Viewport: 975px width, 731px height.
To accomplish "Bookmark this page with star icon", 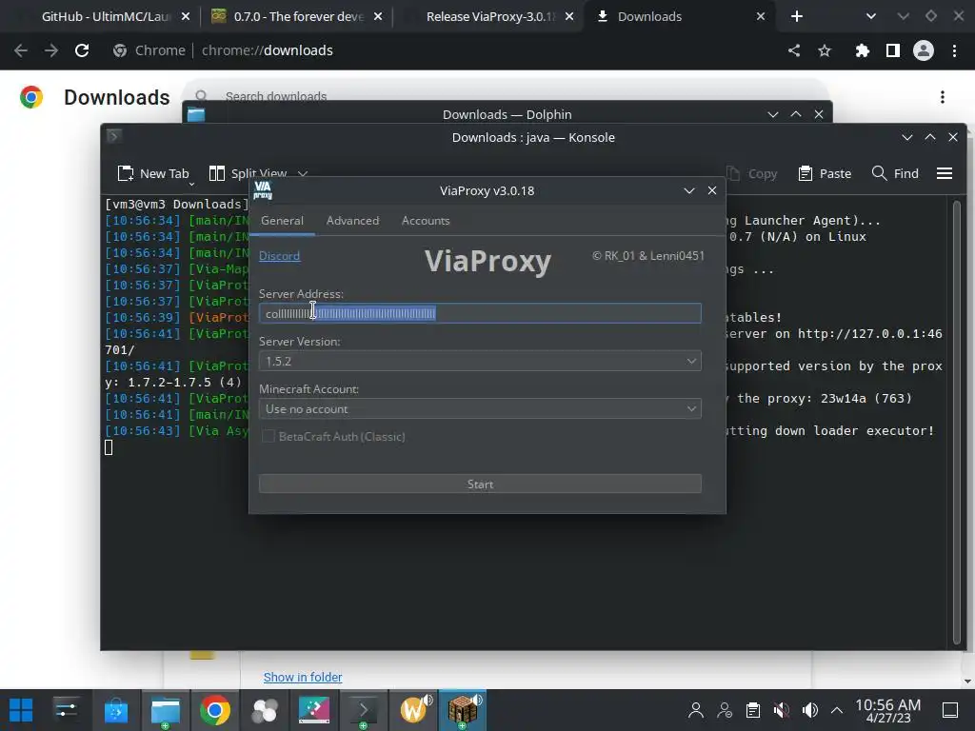I will (x=825, y=50).
